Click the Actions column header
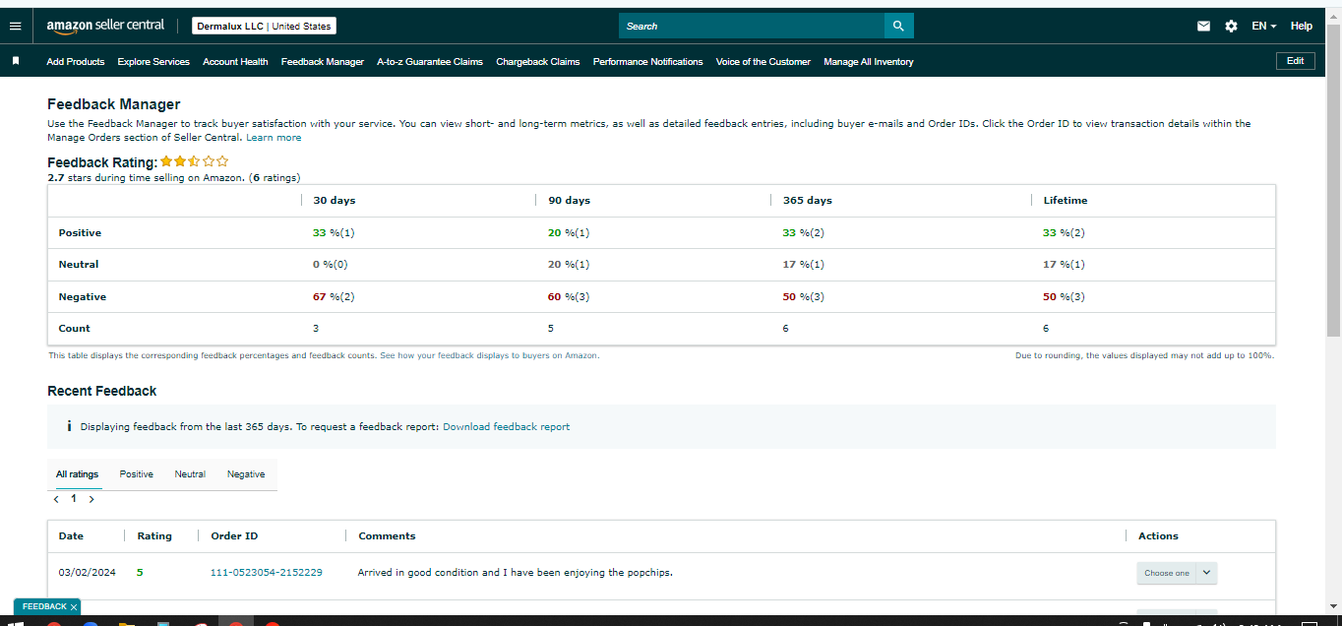 [1158, 536]
